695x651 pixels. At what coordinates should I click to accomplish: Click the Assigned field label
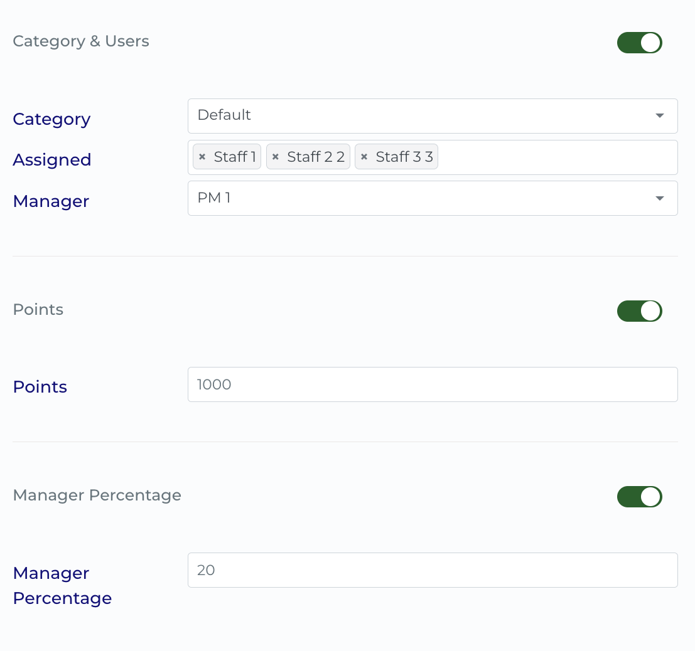tap(52, 160)
